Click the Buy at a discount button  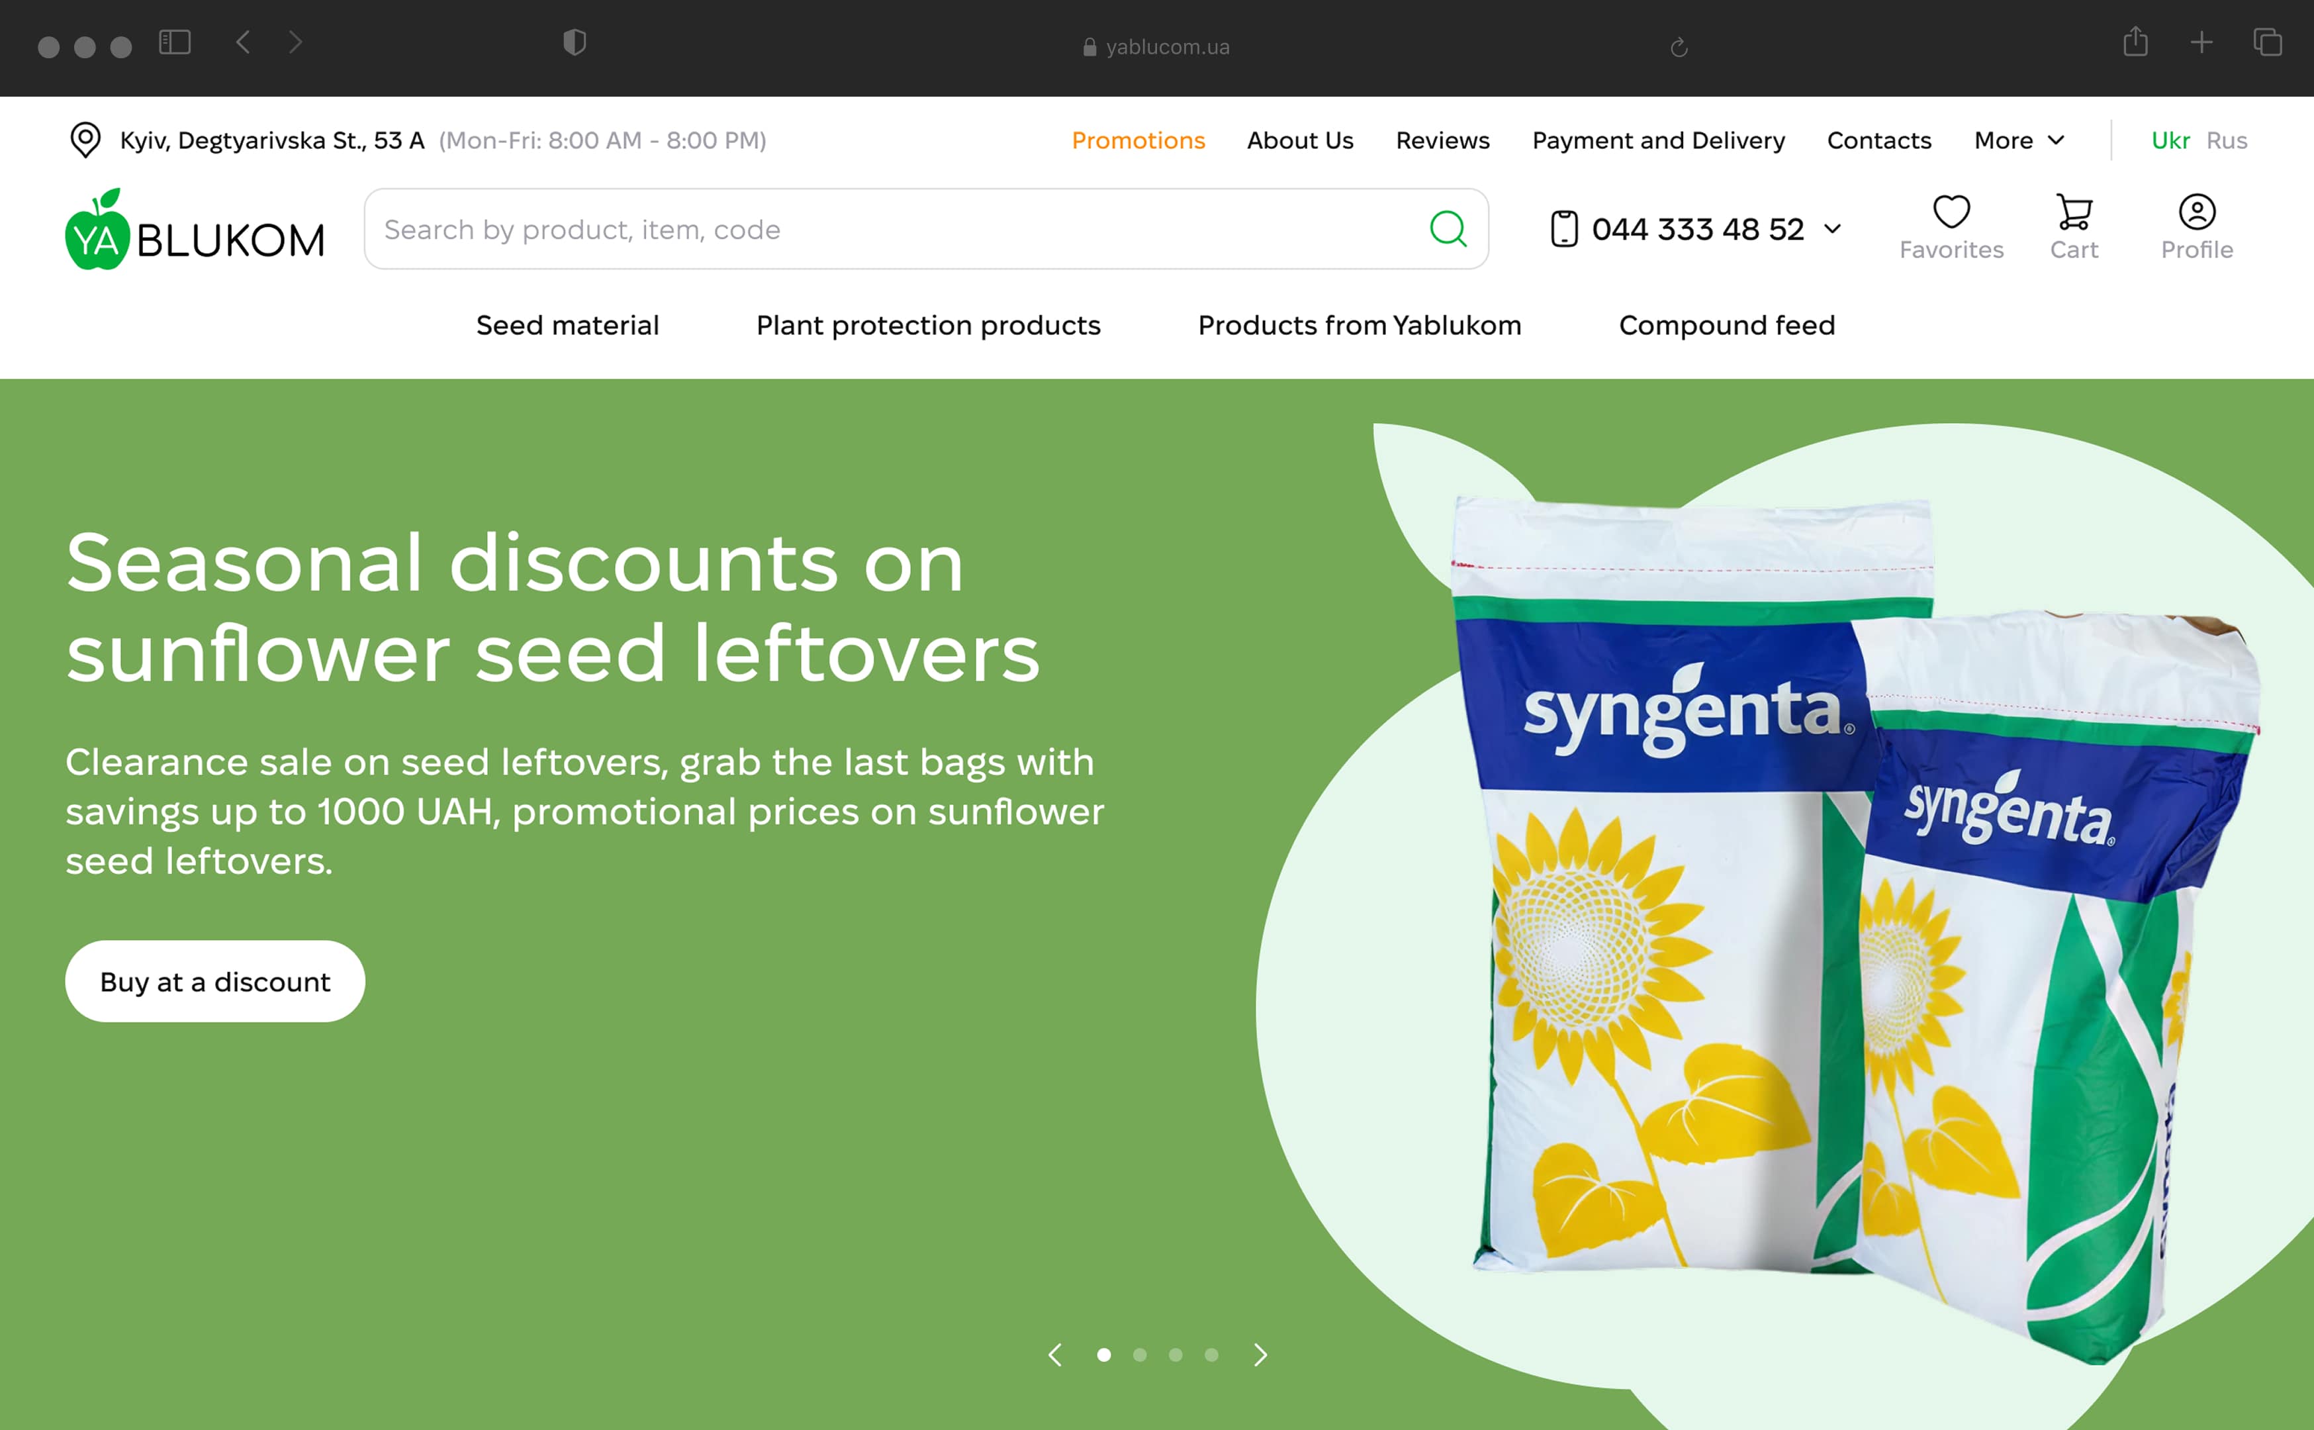[x=214, y=980]
